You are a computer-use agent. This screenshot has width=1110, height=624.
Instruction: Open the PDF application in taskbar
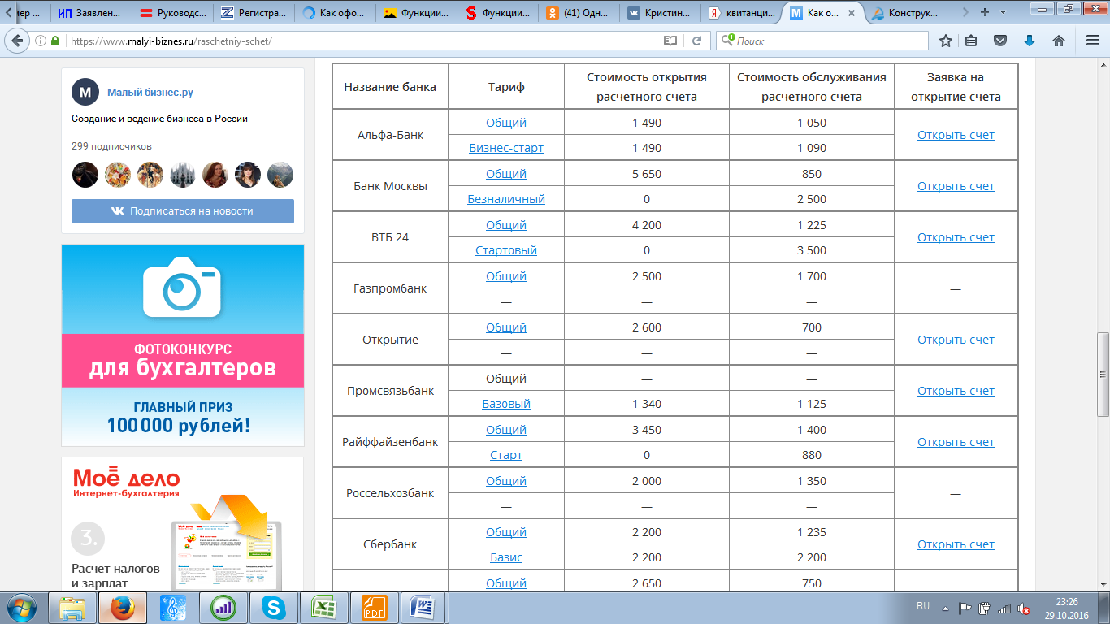click(x=374, y=607)
